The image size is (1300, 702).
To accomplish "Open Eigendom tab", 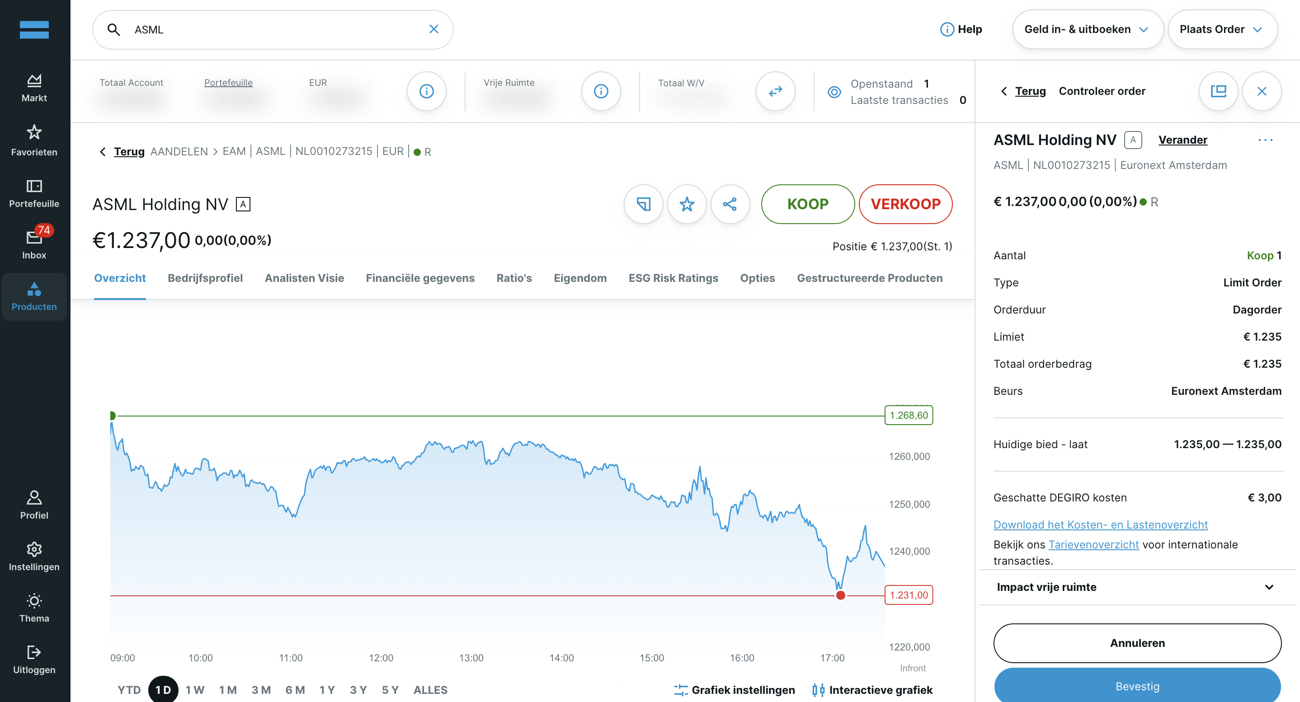I will coord(580,278).
